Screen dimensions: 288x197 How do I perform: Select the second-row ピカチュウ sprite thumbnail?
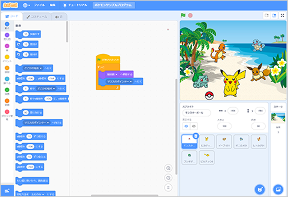pyautogui.click(x=207, y=158)
